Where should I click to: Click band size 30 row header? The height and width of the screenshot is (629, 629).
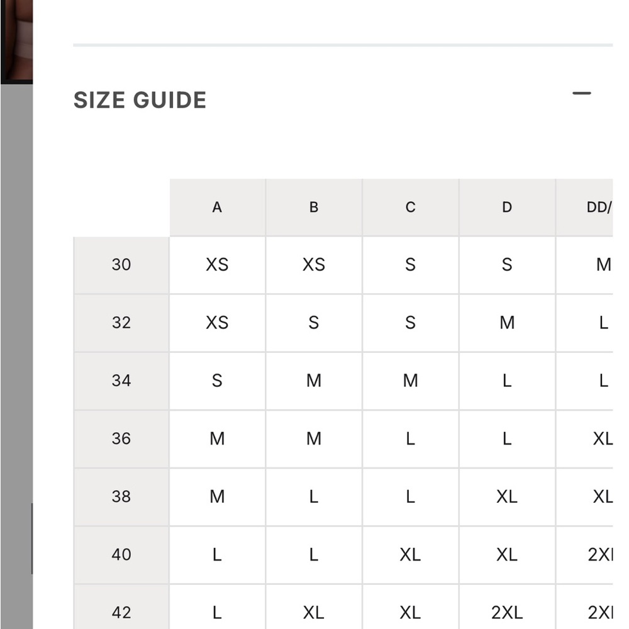point(121,265)
